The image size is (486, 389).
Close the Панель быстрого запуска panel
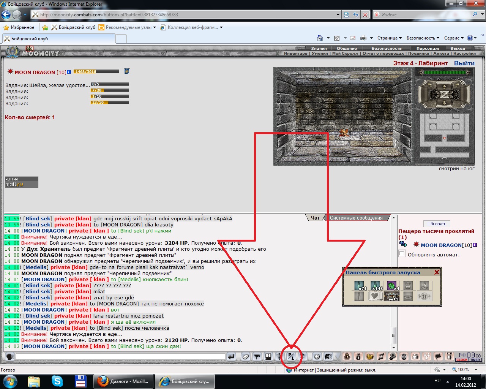[x=437, y=272]
